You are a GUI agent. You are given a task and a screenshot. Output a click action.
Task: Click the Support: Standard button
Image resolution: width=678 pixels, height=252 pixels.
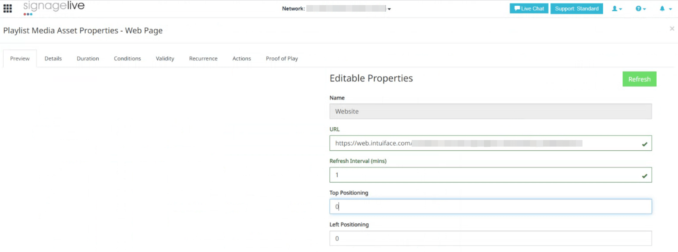(x=576, y=9)
